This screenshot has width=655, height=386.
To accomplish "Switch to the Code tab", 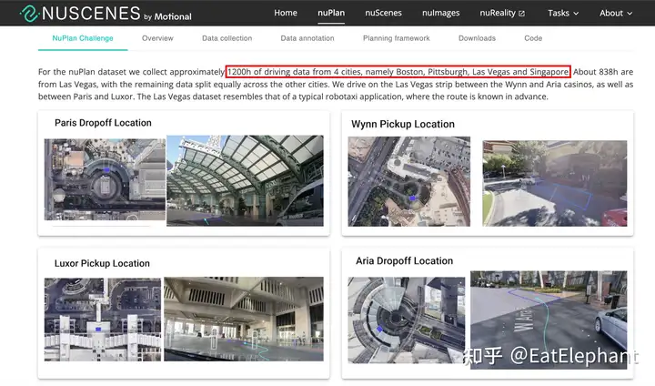I will [x=533, y=38].
